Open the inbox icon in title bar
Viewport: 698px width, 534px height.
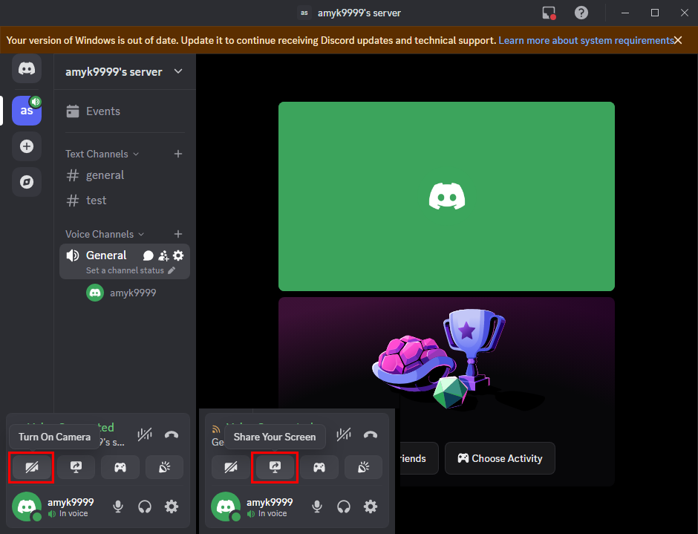click(549, 13)
